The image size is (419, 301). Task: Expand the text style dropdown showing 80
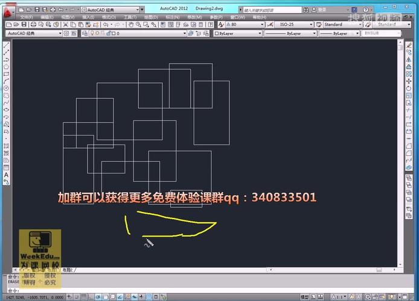pos(262,25)
